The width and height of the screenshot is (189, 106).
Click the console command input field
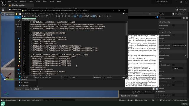click(x=59, y=100)
